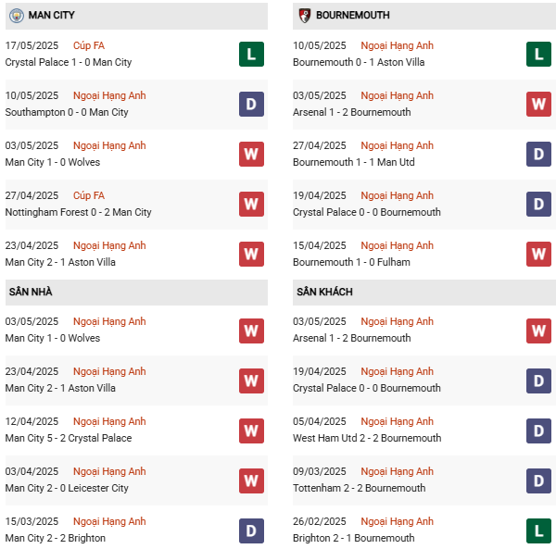The image size is (556, 549).
Task: Click the Bournemouth club crest icon
Action: [304, 16]
